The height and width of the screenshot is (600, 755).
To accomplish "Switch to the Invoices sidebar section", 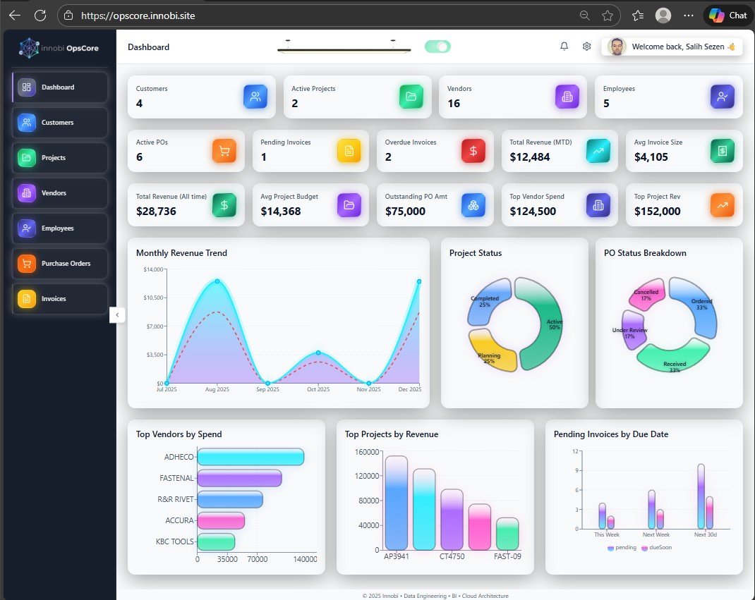I will [59, 298].
